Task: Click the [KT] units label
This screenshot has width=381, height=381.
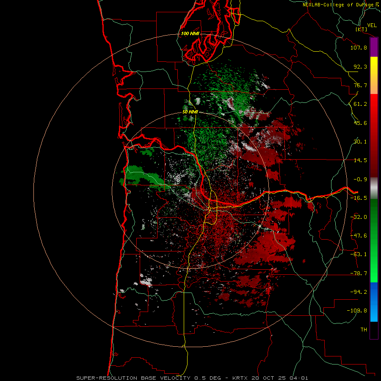Action: (x=362, y=29)
